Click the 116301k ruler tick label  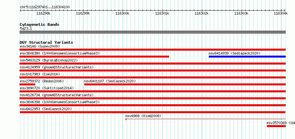point(162,13)
